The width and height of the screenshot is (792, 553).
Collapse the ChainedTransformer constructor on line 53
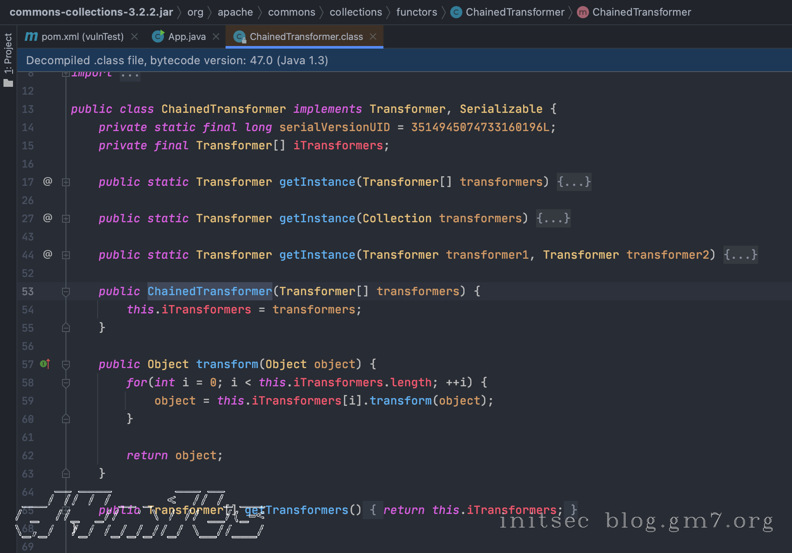pos(66,292)
